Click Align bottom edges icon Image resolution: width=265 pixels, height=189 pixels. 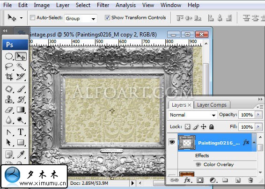pyautogui.click(x=198, y=18)
